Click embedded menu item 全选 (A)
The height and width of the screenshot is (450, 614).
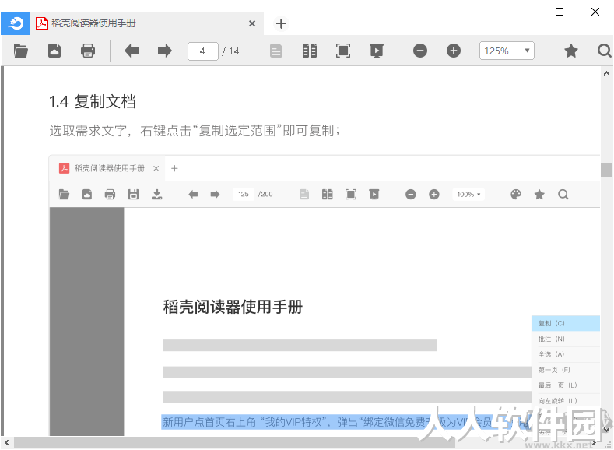(x=566, y=354)
